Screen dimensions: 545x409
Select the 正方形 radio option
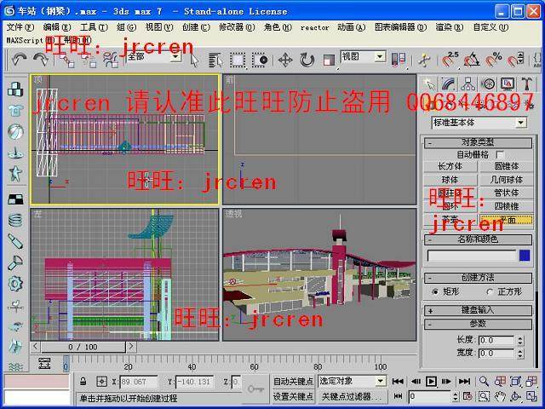click(x=490, y=291)
